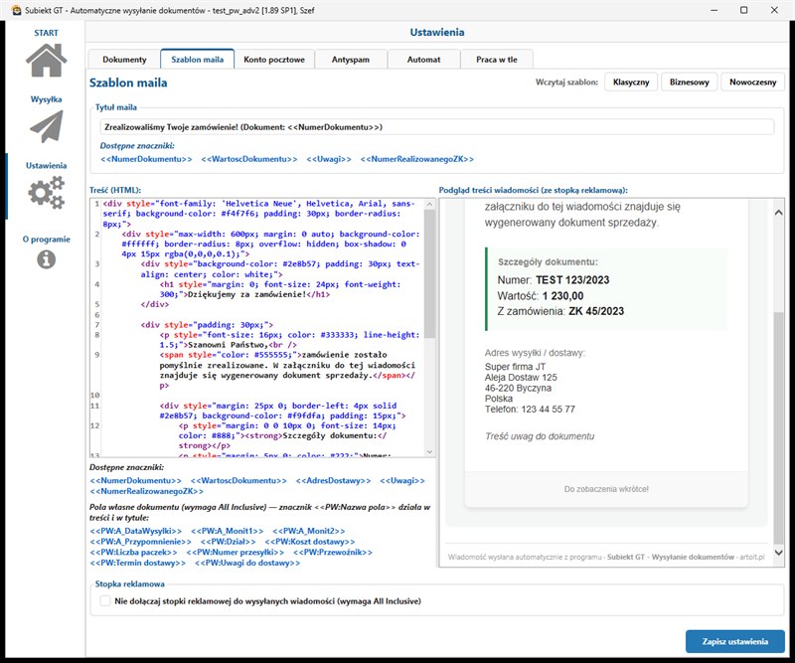795x663 pixels.
Task: Switch to Dokumenty tab
Action: [x=124, y=60]
